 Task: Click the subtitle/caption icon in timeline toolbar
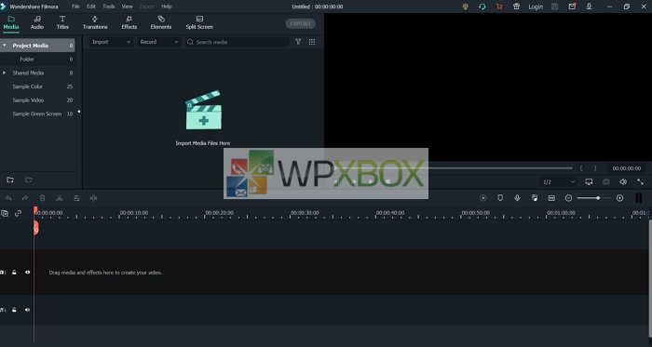tap(551, 198)
